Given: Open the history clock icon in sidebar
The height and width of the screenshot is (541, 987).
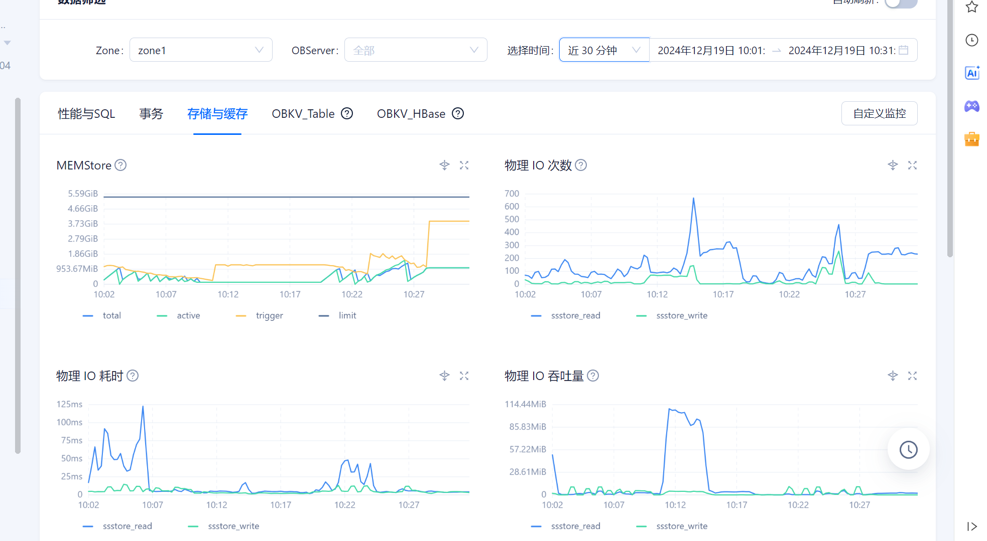Looking at the screenshot, I should pyautogui.click(x=972, y=40).
